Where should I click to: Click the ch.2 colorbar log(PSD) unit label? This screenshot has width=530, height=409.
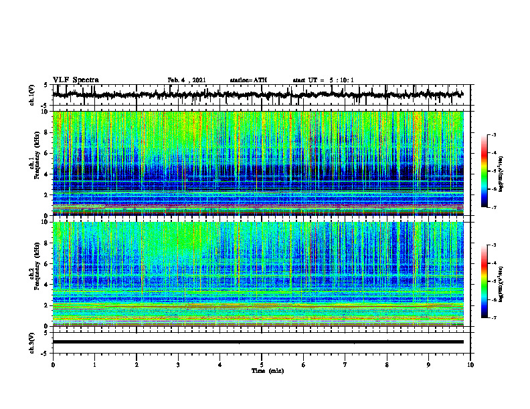pyautogui.click(x=501, y=284)
